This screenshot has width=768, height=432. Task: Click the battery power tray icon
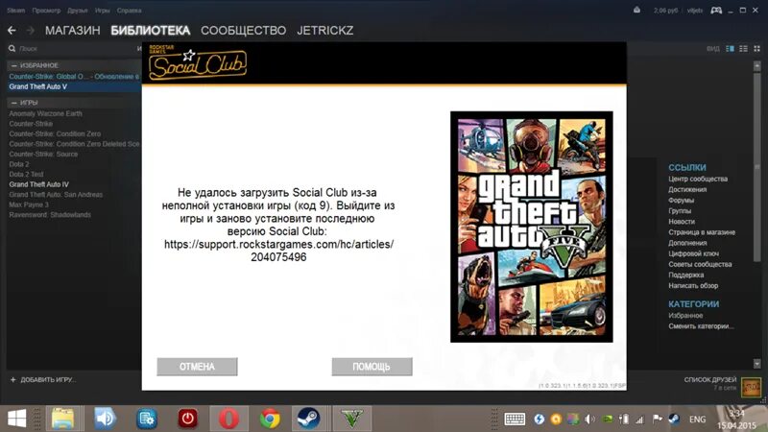point(624,419)
